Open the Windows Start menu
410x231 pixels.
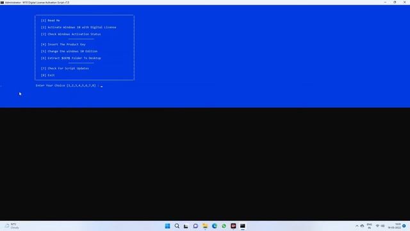[x=167, y=226]
